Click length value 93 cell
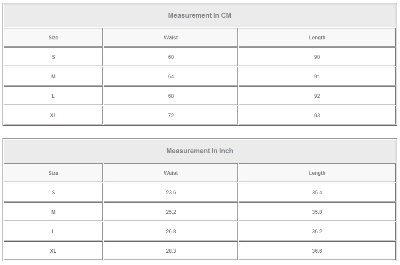This screenshot has height=265, width=400. [317, 116]
